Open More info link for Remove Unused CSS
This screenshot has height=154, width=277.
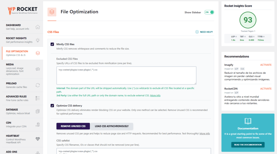tap(205, 134)
